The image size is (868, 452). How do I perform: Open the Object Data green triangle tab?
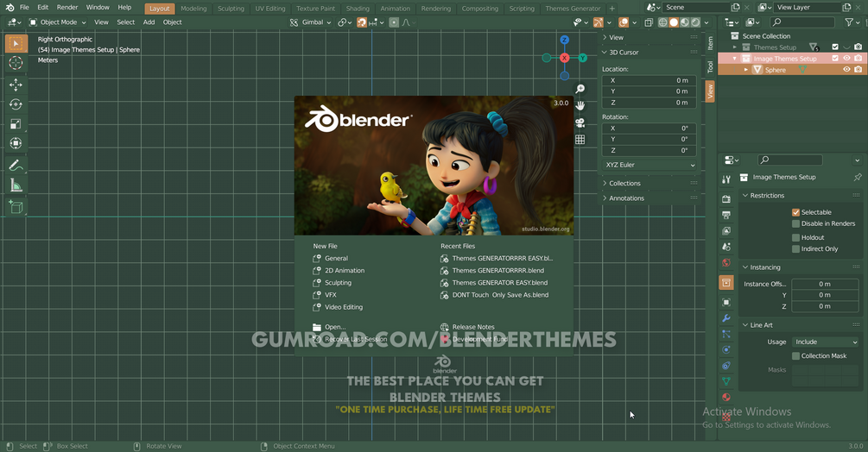726,381
